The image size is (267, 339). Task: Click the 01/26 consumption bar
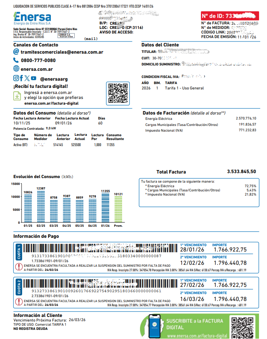[x=105, y=208]
